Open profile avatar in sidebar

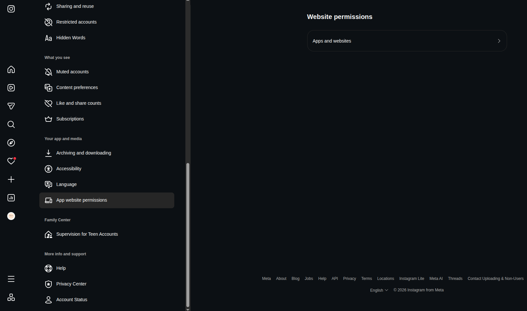pyautogui.click(x=11, y=216)
